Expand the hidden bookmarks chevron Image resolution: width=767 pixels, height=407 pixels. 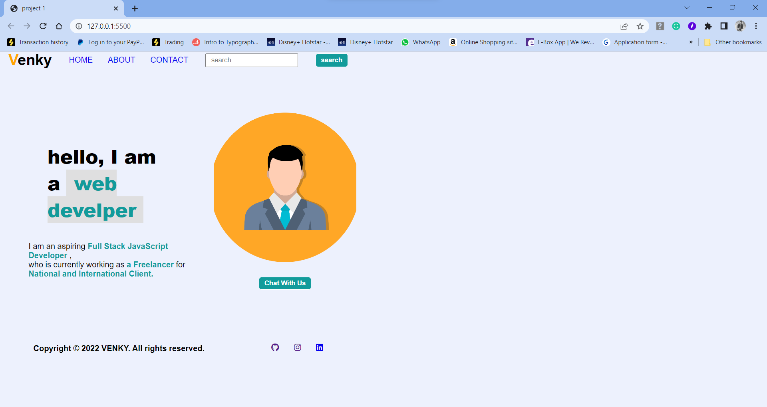pos(691,42)
